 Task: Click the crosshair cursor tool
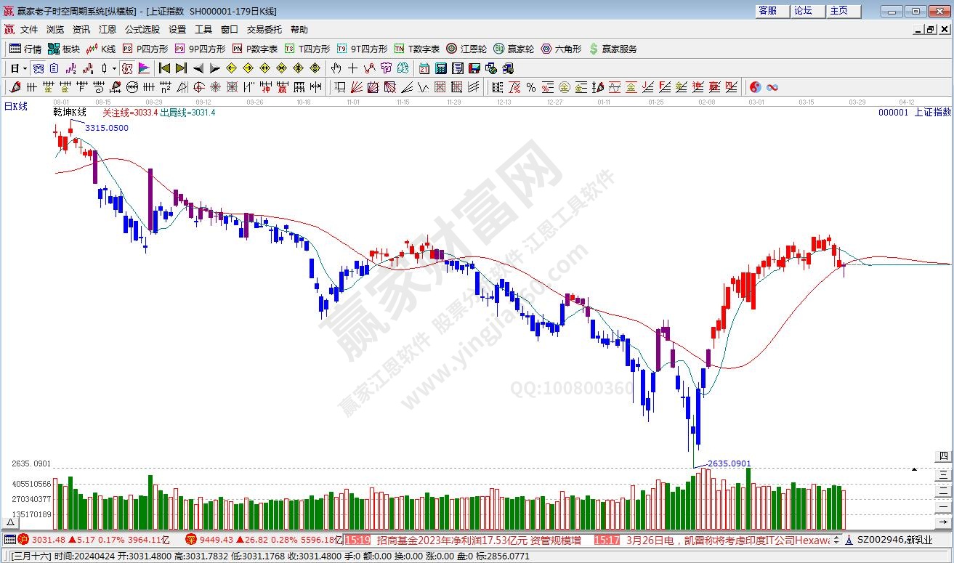coord(352,68)
